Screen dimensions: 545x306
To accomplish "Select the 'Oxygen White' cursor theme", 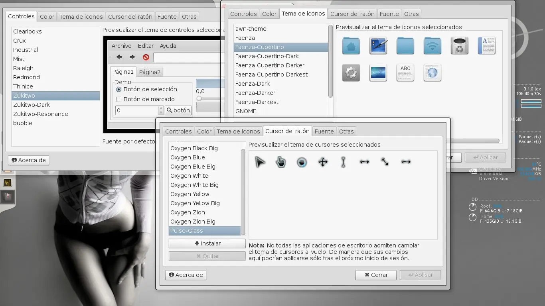I will [x=205, y=176].
